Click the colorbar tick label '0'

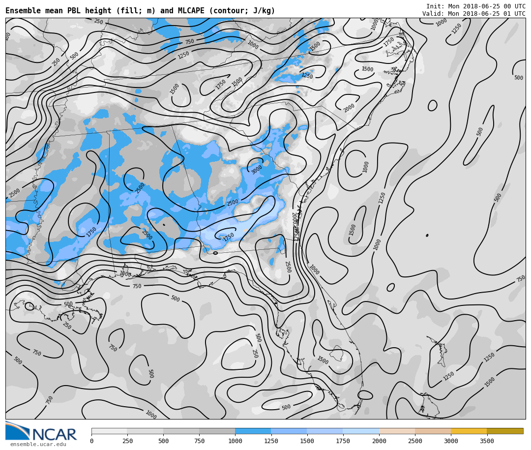[x=92, y=441]
